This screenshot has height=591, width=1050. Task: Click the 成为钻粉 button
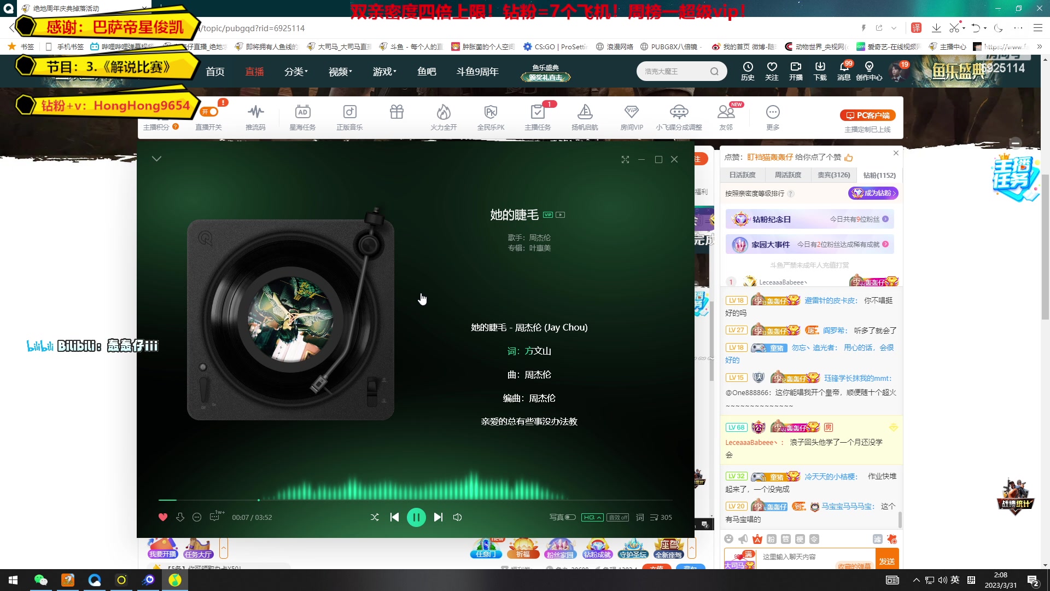coord(873,193)
